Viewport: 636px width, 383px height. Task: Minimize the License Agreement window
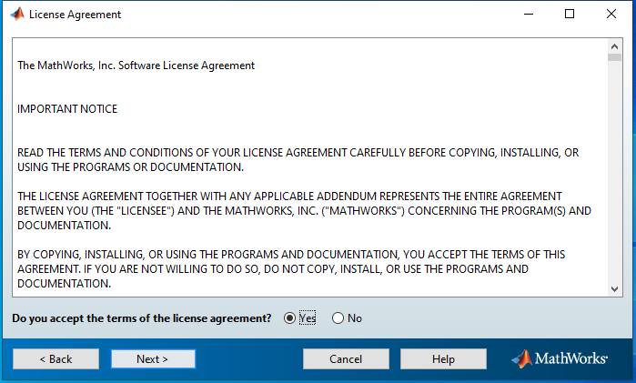(x=527, y=15)
